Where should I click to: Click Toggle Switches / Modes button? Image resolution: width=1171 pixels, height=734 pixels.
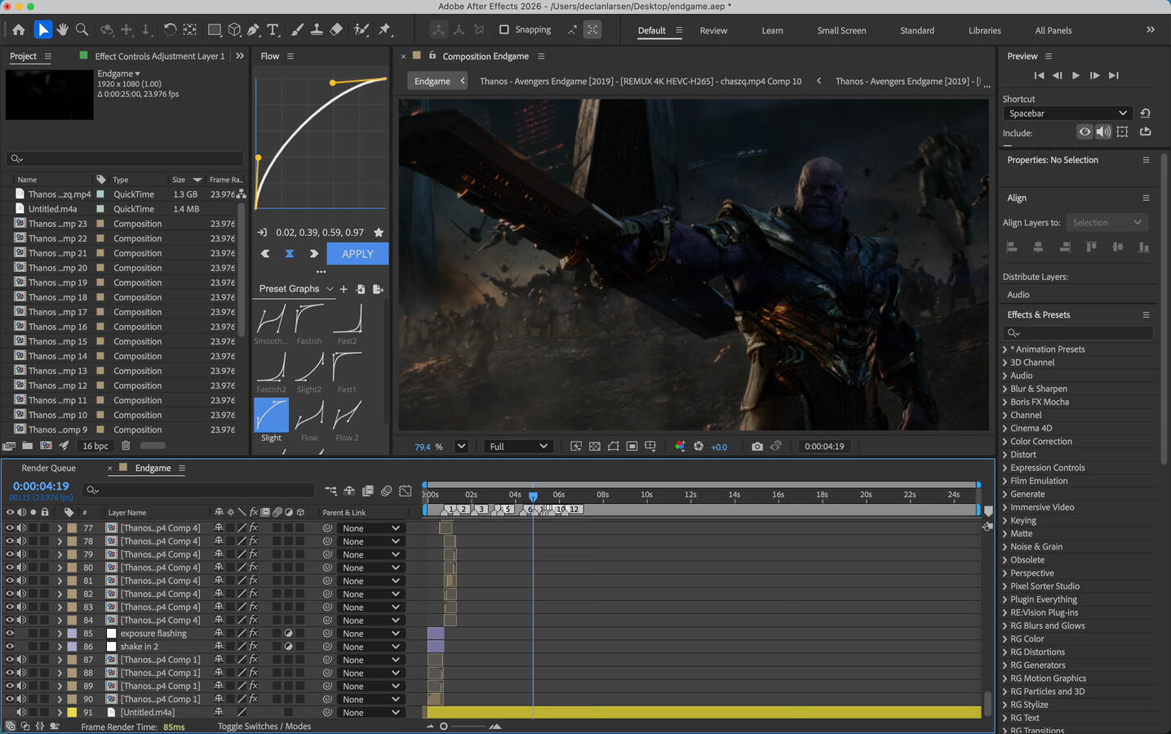[x=264, y=727]
